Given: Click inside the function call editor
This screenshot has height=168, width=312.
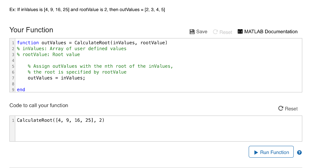Looking at the screenshot, I should pos(158,129).
